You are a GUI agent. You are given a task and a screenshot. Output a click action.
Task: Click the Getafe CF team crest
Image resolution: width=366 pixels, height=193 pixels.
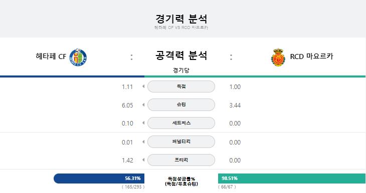pyautogui.click(x=78, y=57)
